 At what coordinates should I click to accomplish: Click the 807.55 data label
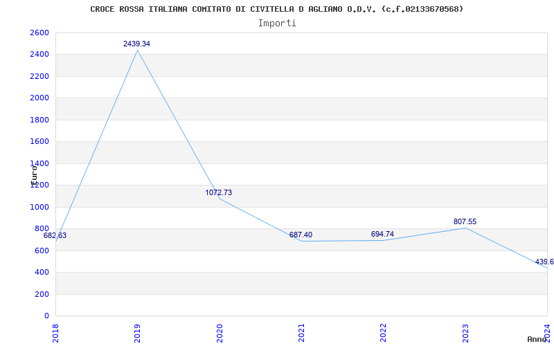click(465, 221)
